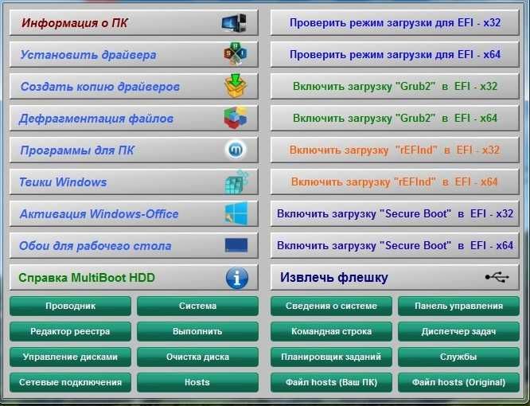Viewport: 530px width, 406px height.
Task: Enable rEFInd boot in EFI - x32
Action: pos(395,150)
